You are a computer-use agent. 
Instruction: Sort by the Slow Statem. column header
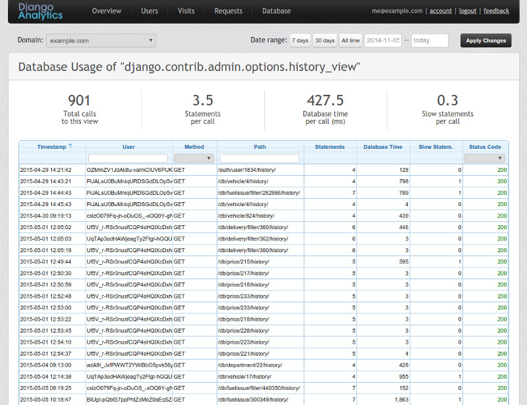tap(436, 147)
